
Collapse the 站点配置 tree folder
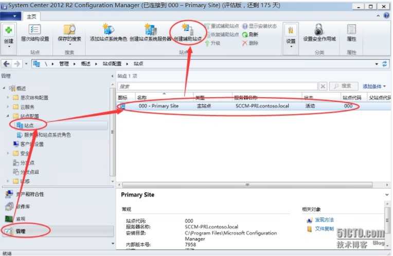[x=8, y=116]
